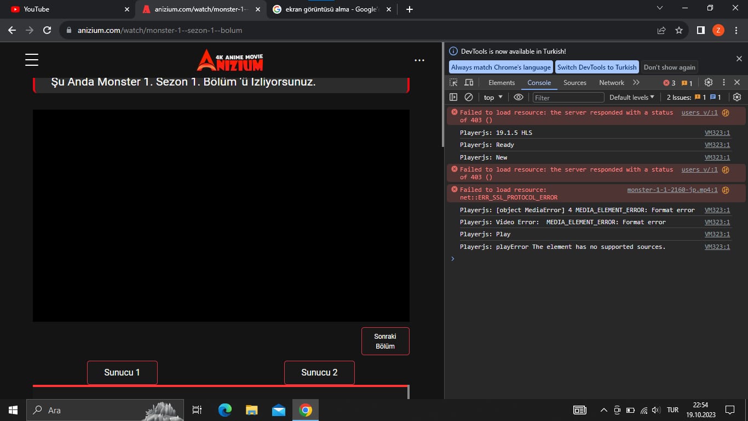Select the 'Sunucu 1' server button
This screenshot has width=748, height=421.
122,373
